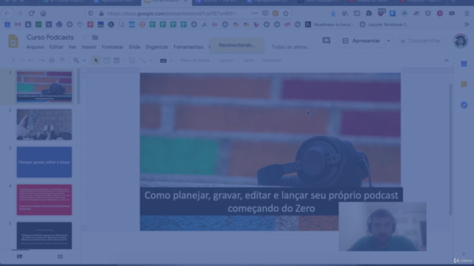The height and width of the screenshot is (266, 474).
Task: Collapse the menus with the up chevron
Action: 447,61
